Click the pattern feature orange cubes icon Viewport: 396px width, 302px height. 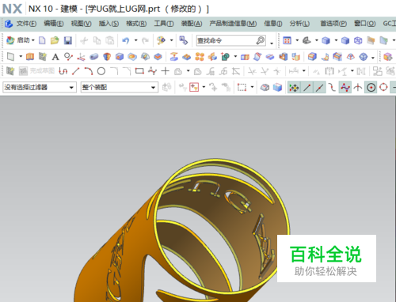click(200, 57)
